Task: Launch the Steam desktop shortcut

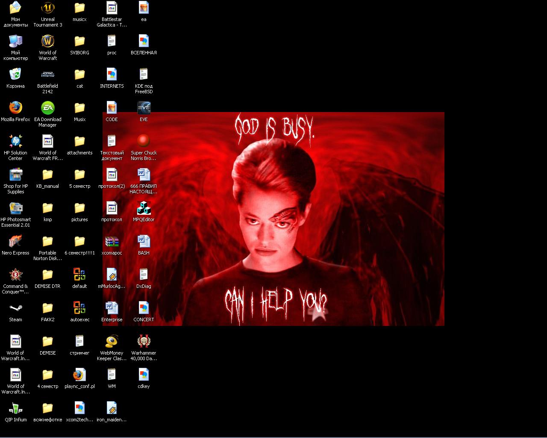Action: coord(15,308)
